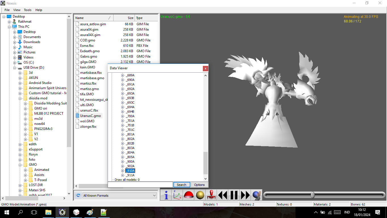Select the _900A entry in Data Viewer
387x218 pixels.
click(x=130, y=162)
